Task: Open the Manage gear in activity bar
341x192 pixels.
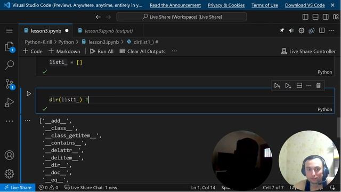Action: point(9,174)
